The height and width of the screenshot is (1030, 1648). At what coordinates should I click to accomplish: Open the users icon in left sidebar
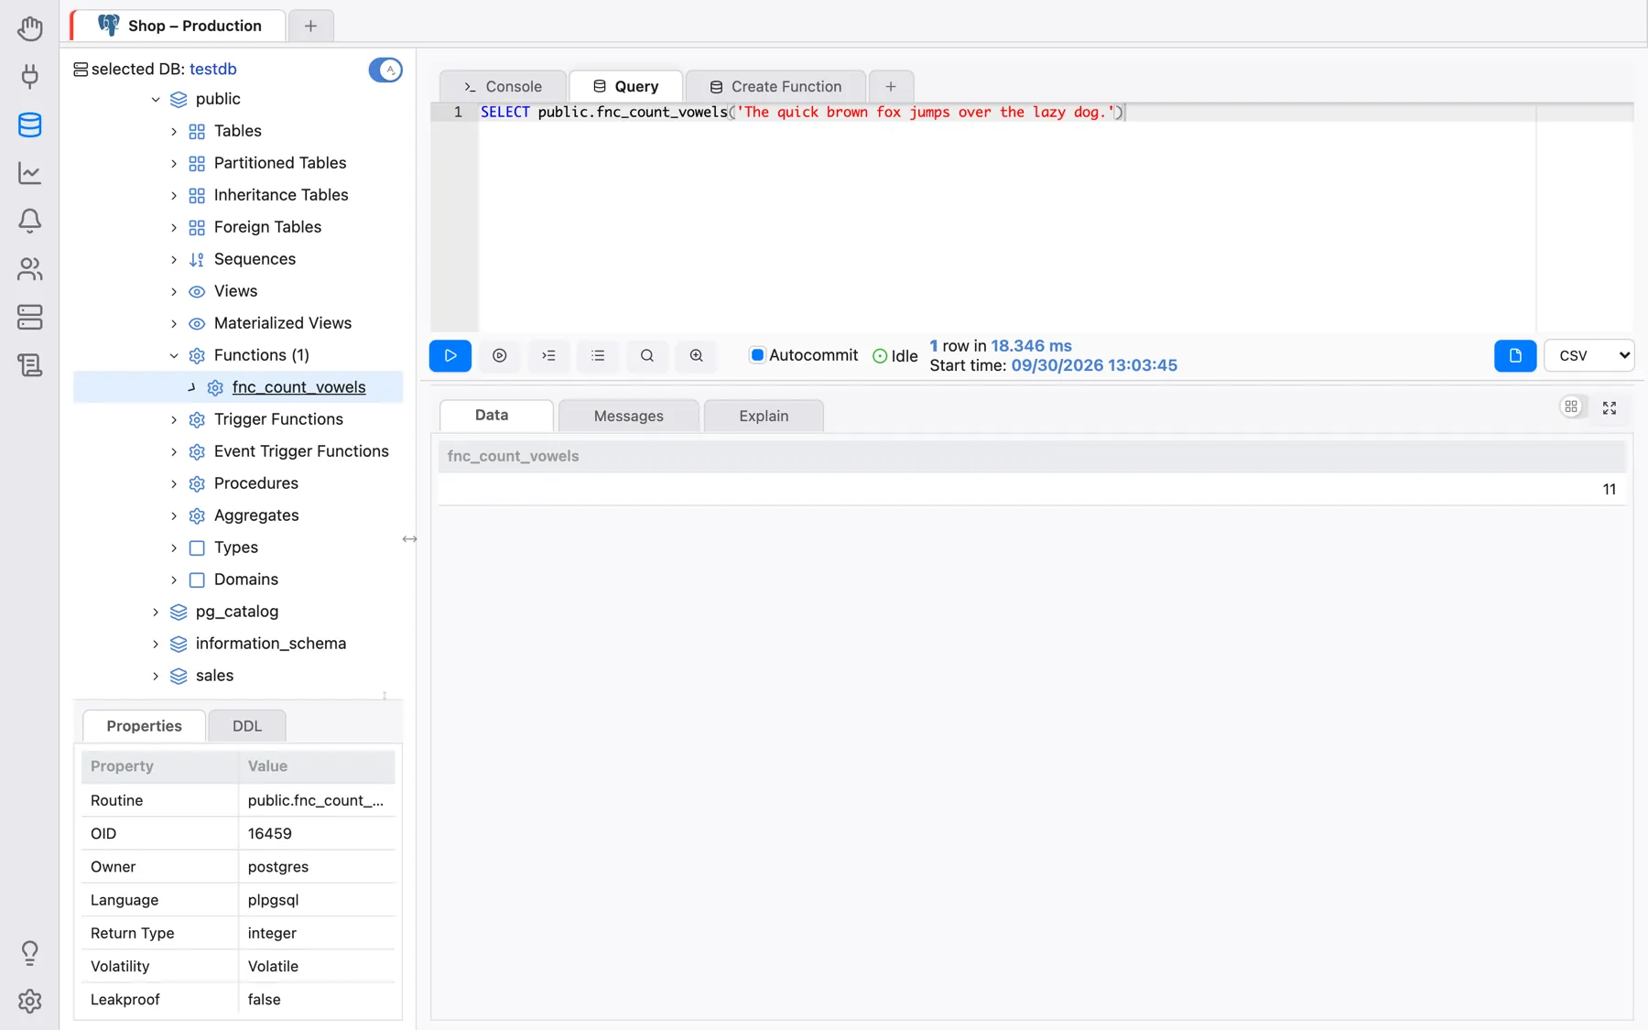click(x=30, y=269)
